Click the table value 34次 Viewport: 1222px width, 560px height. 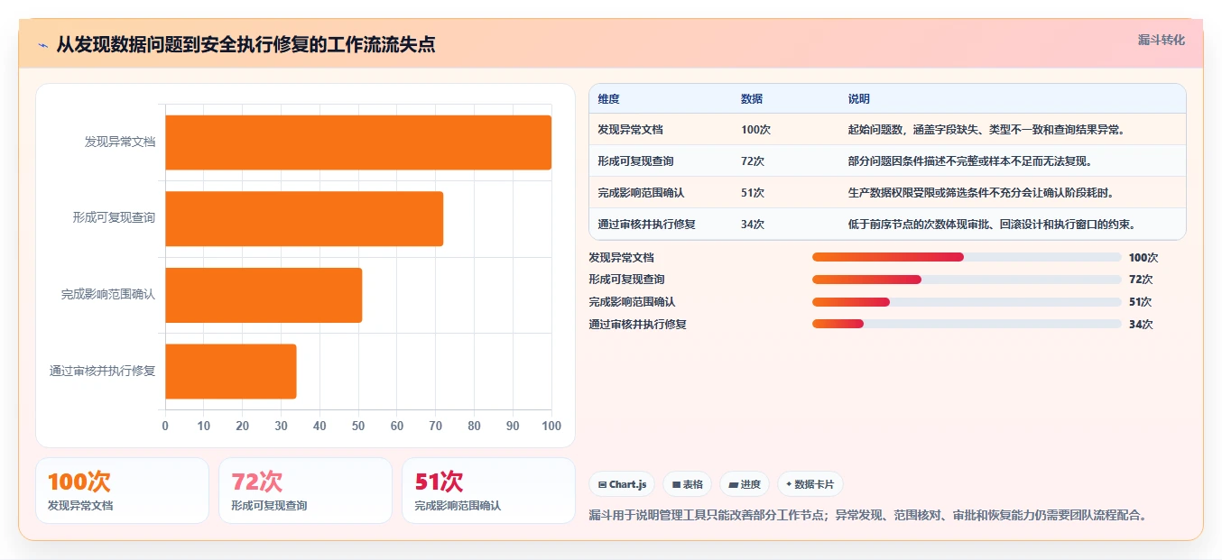click(753, 225)
